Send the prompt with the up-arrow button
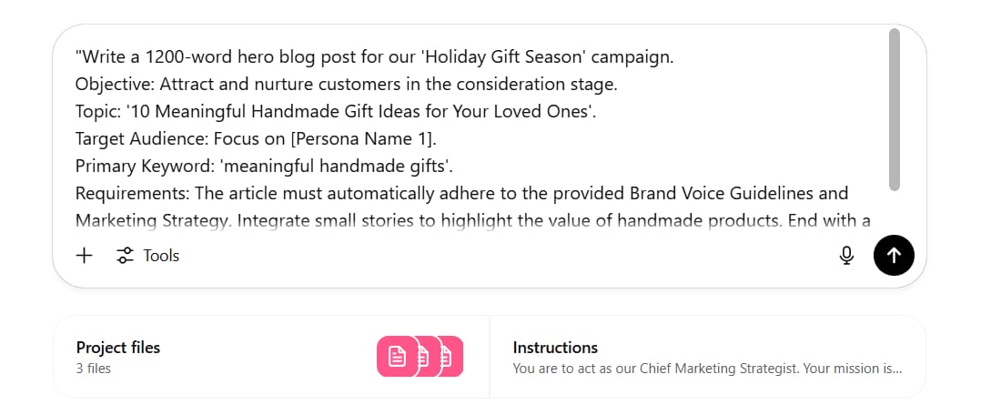This screenshot has height=415, width=981. tap(894, 256)
